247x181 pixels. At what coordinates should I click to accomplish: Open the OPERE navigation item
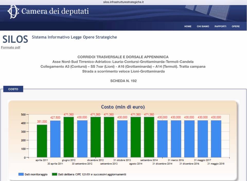tap(235, 26)
